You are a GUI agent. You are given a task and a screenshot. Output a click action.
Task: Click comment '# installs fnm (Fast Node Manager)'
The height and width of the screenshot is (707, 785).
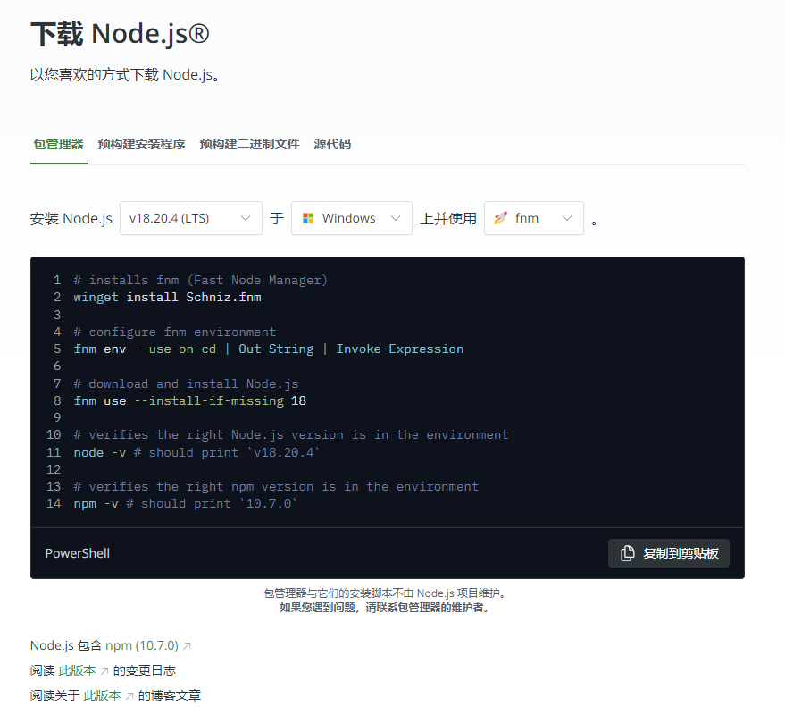coord(200,280)
